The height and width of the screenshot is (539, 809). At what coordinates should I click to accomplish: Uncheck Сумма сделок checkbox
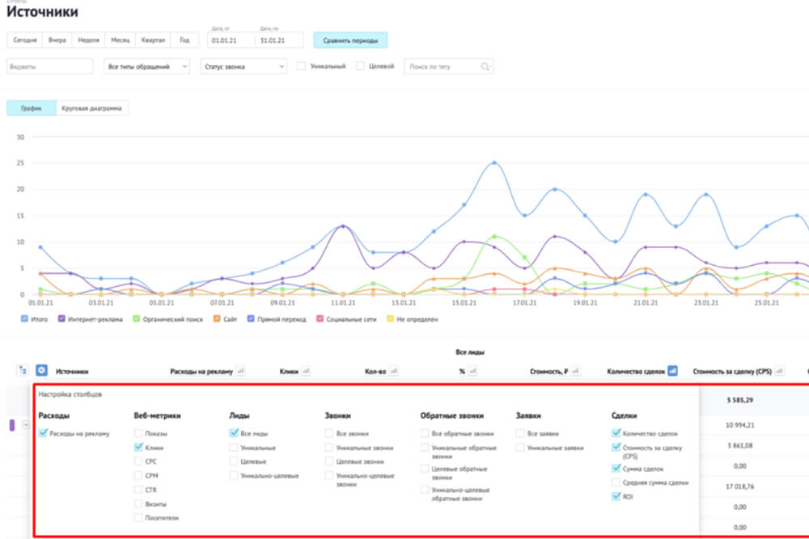[x=616, y=469]
